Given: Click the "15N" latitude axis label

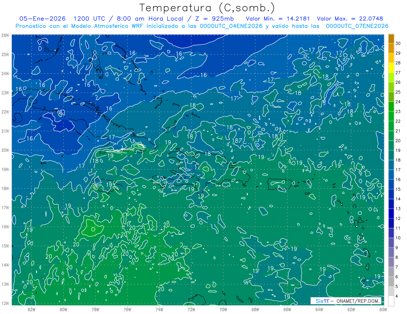Looking at the screenshot, I should [5, 246].
